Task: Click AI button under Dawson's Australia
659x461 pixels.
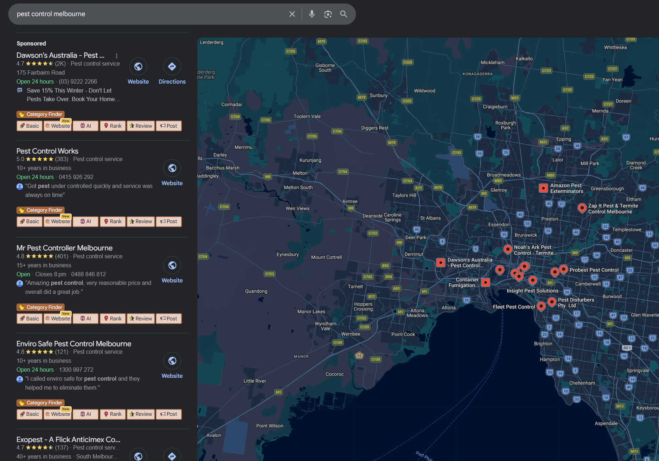Action: point(86,126)
